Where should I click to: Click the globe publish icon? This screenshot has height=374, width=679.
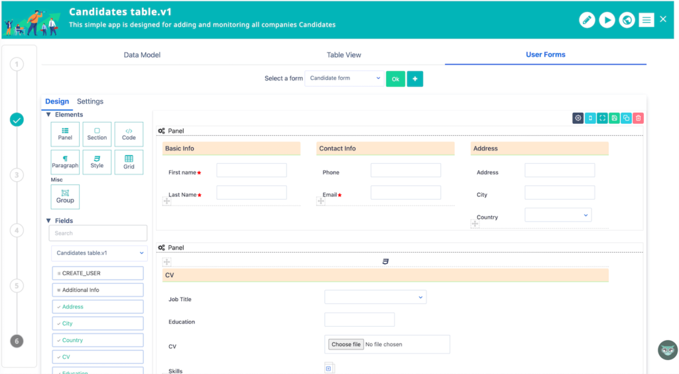tap(627, 20)
